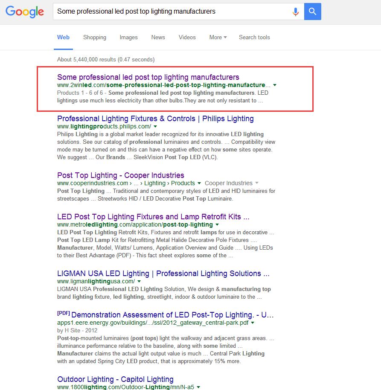Click the blue magnifier search button
Screen dimensions: 381x390
[x=313, y=12]
